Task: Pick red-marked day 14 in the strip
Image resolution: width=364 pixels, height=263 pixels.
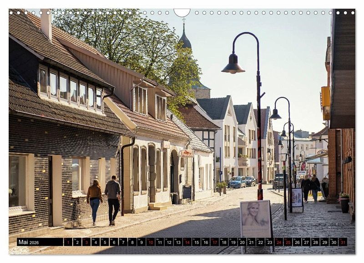Action: point(187,242)
